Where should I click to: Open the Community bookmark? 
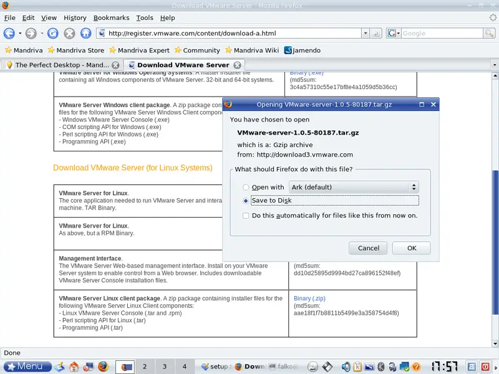[x=197, y=50]
